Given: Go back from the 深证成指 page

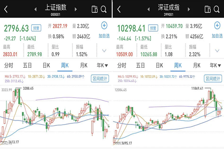Looking at the screenshot, I should [x=119, y=9].
